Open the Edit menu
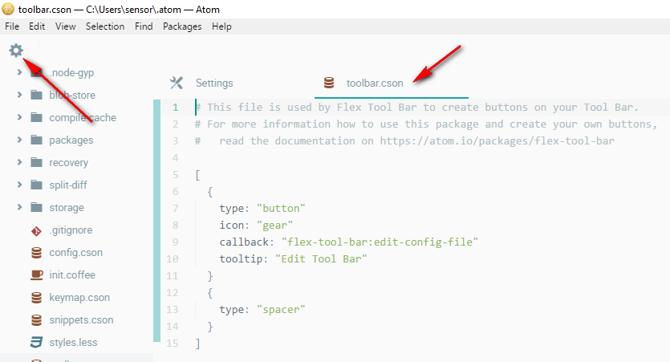Viewport: 670px width, 362px height. click(x=37, y=26)
